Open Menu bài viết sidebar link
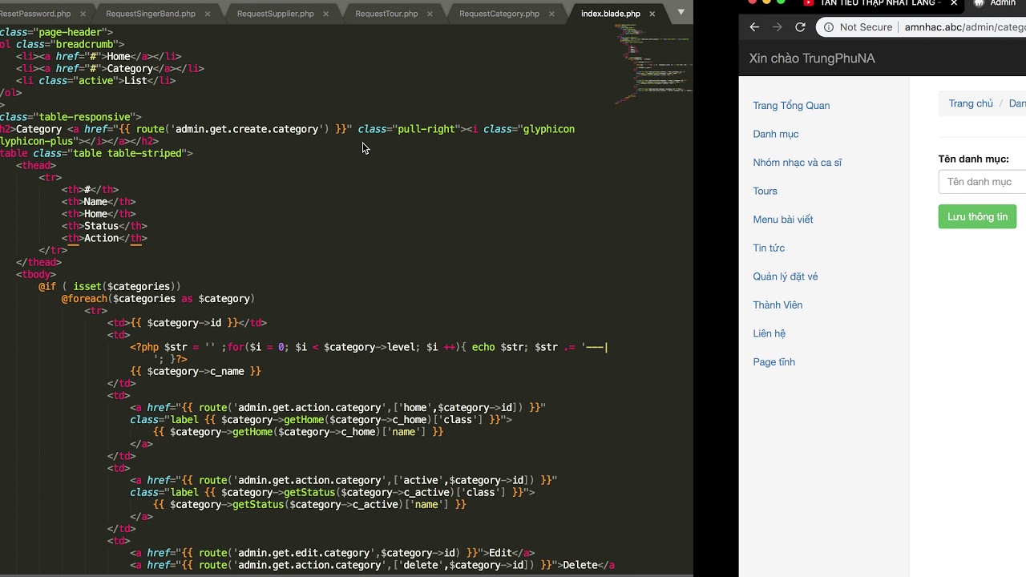This screenshot has width=1026, height=577. click(783, 220)
